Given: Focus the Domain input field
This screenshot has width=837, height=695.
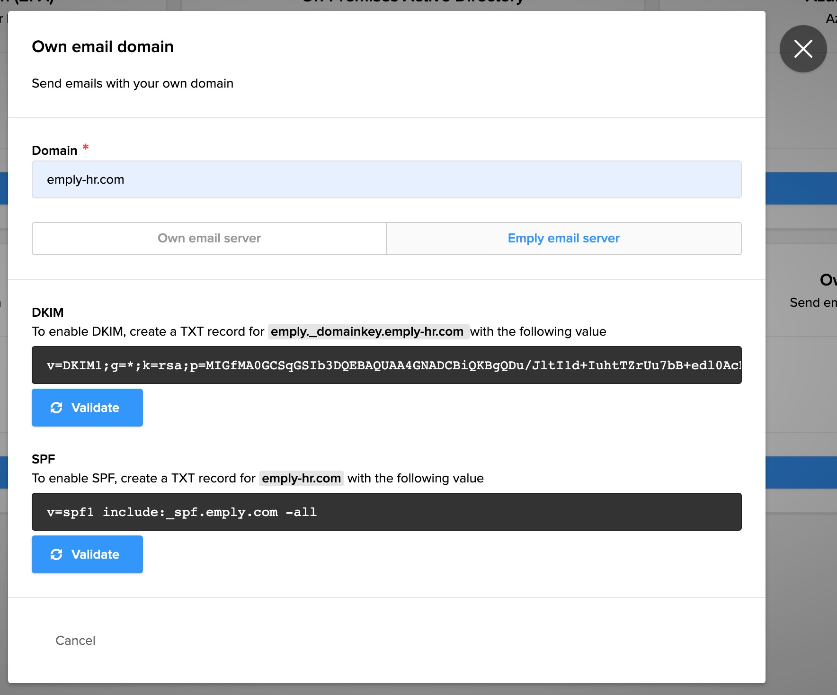Looking at the screenshot, I should pos(386,179).
